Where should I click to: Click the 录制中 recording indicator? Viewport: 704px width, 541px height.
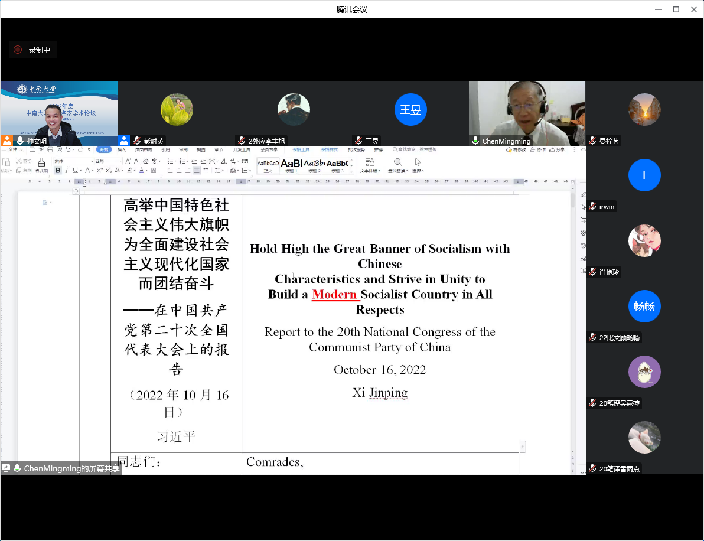[33, 50]
